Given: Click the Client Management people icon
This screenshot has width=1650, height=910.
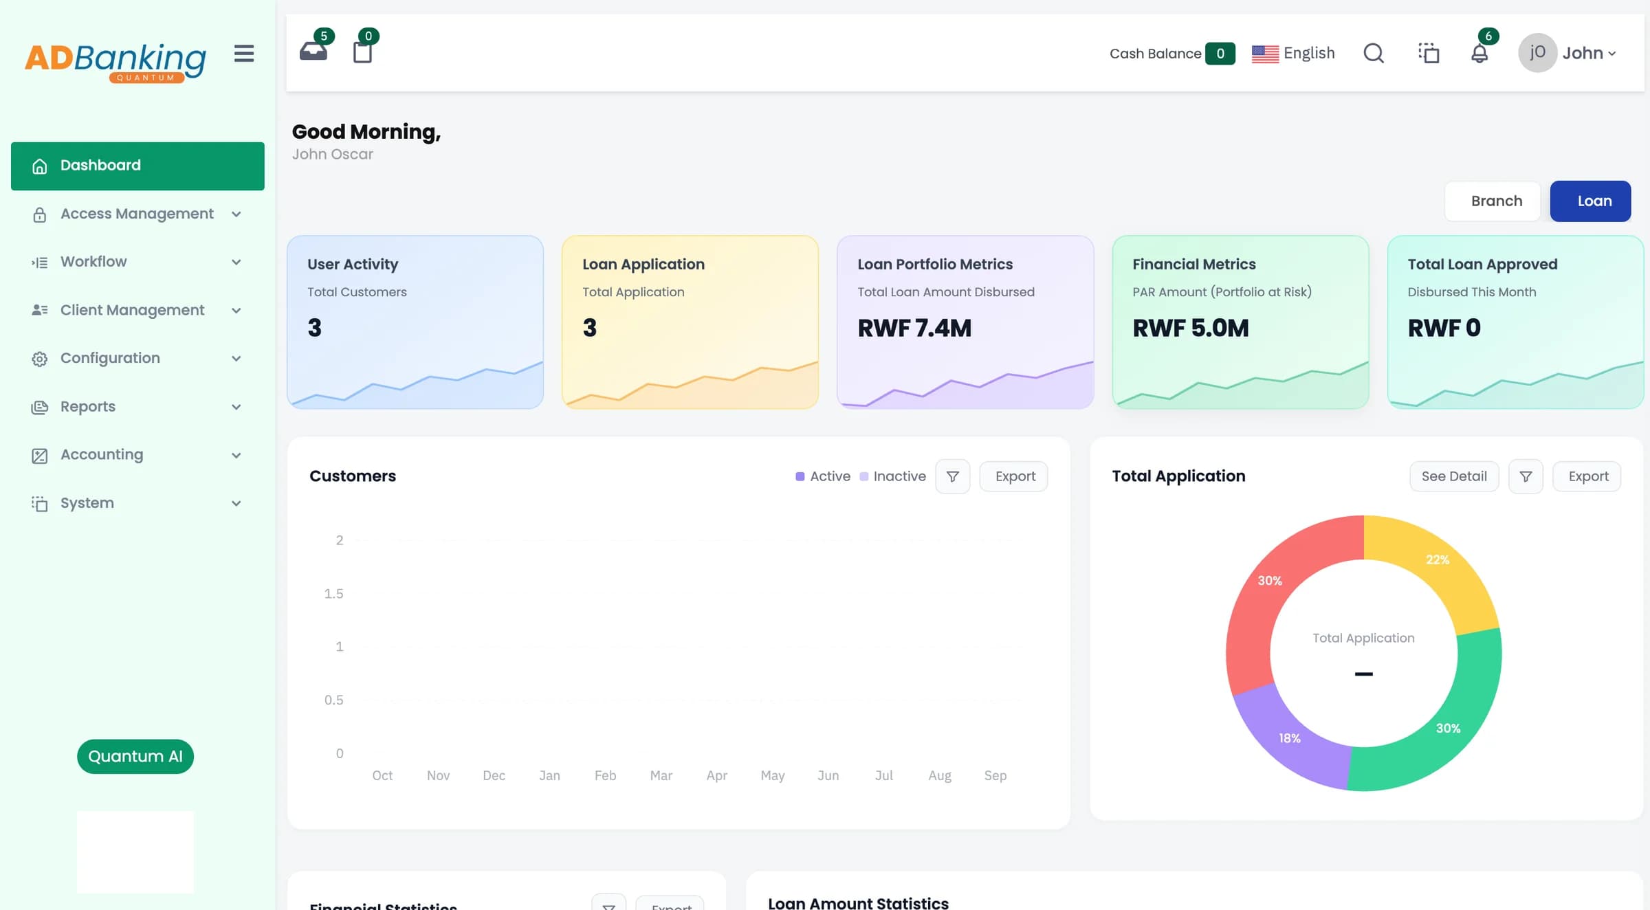Looking at the screenshot, I should point(40,311).
